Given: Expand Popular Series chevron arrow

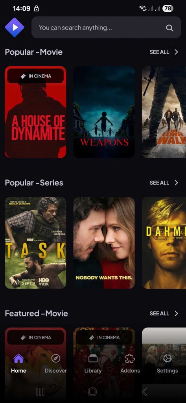Looking at the screenshot, I should point(176,183).
